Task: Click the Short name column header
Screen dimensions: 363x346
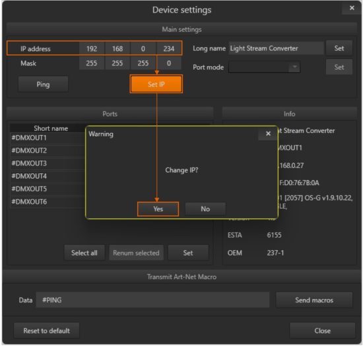Action: [51, 128]
